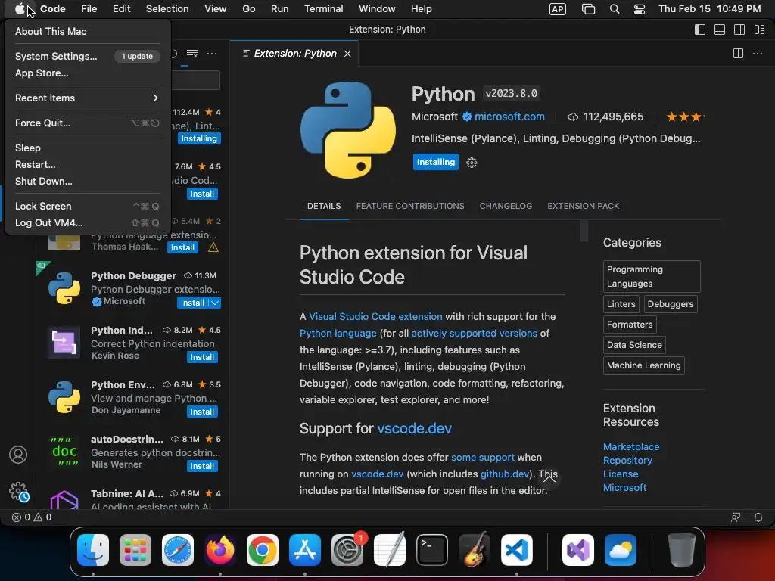Choose Force Quit from Apple menu
Screen dimensions: 775x581
tap(87, 123)
